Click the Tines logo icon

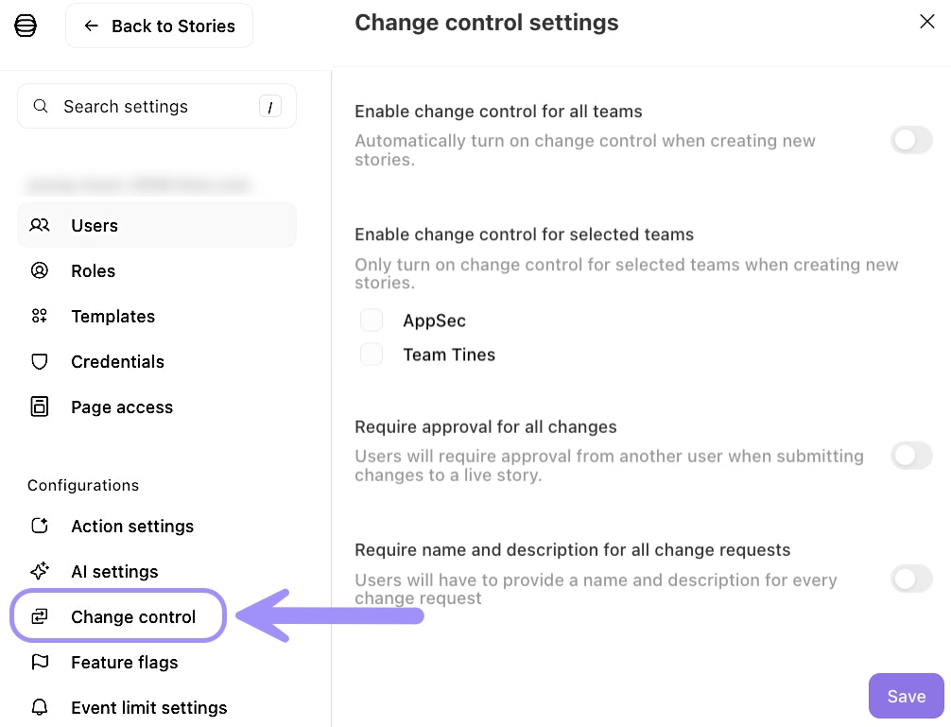click(26, 26)
